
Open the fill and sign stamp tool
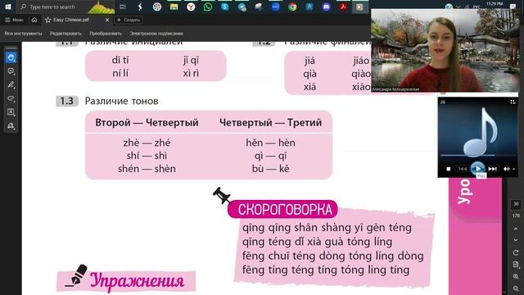11,125
